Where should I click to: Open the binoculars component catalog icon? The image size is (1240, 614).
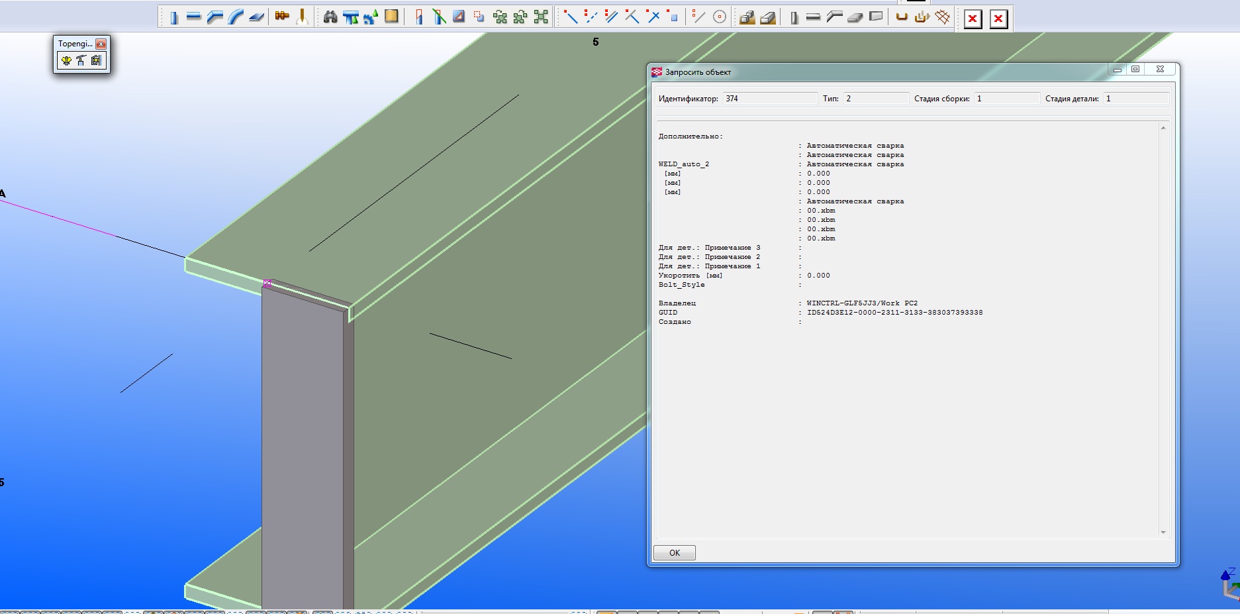330,17
